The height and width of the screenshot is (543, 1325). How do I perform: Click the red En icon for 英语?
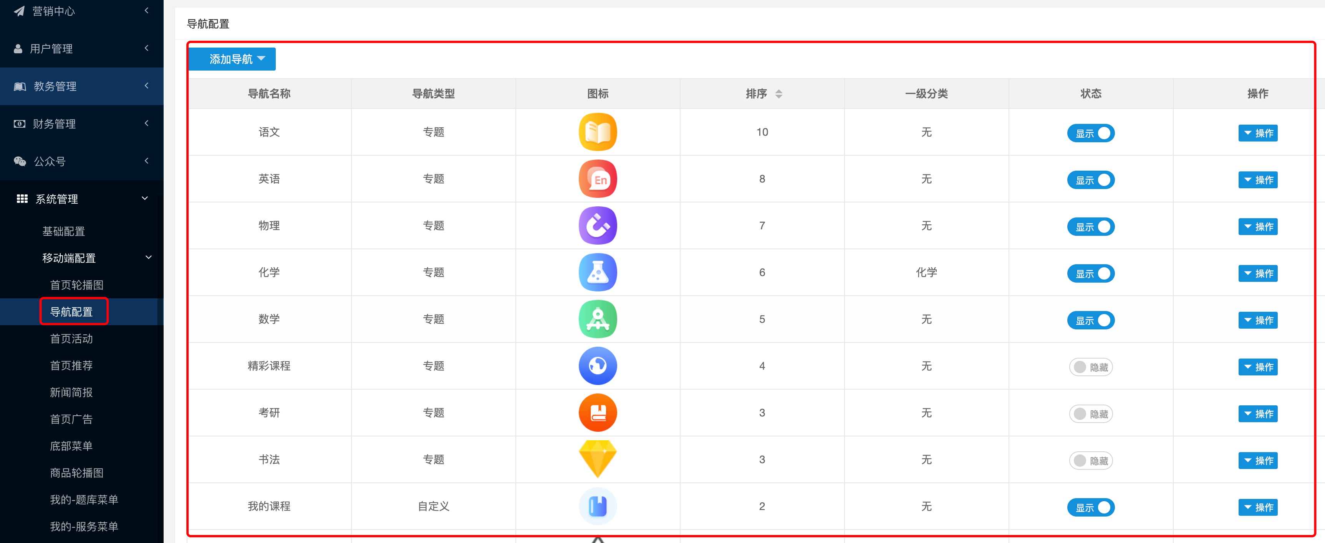(x=598, y=179)
